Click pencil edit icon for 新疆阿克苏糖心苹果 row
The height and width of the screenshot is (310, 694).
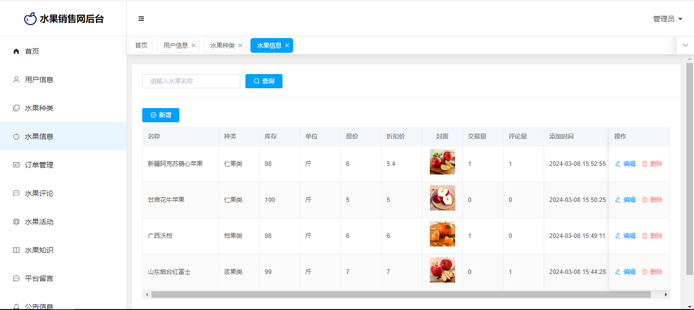(x=618, y=164)
